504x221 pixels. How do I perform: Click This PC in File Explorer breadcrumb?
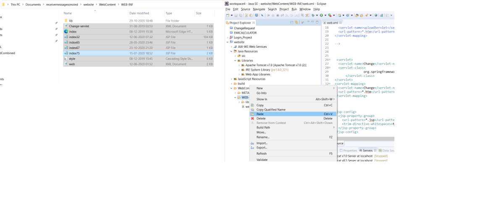15,4
